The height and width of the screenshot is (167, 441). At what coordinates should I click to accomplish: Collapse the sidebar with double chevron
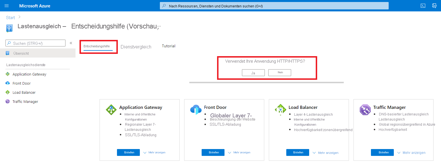71,43
